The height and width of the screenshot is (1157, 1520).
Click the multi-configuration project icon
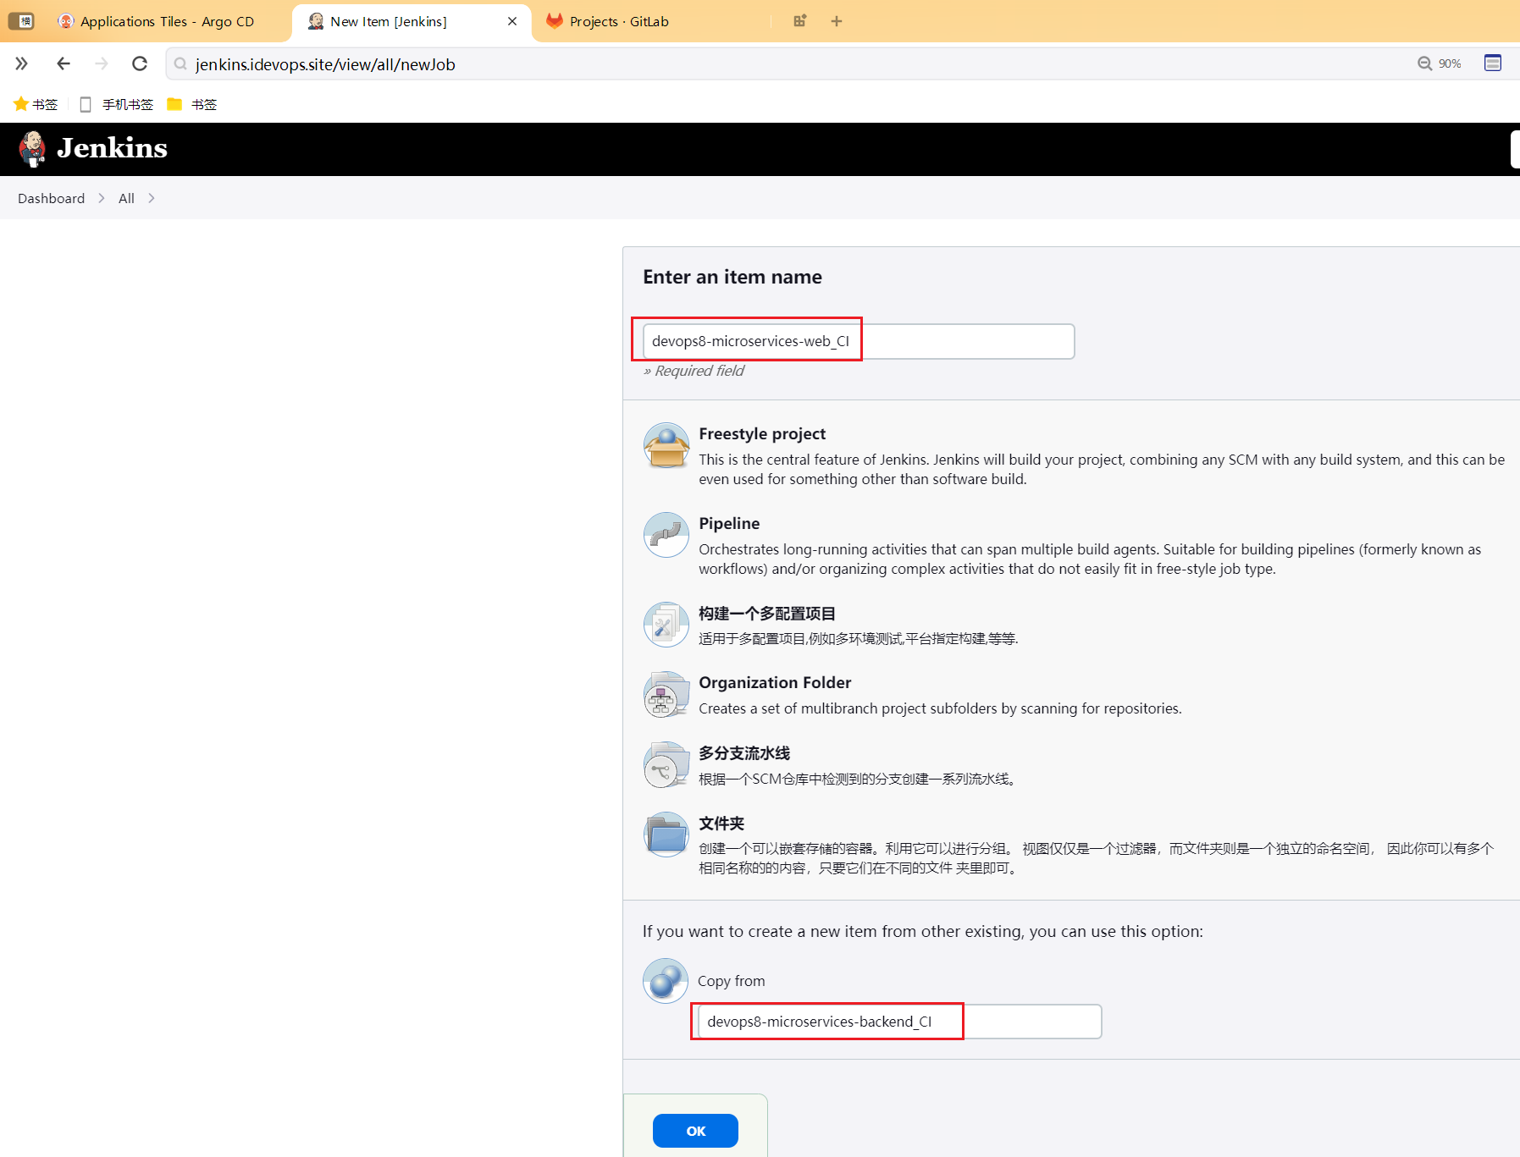(x=666, y=625)
